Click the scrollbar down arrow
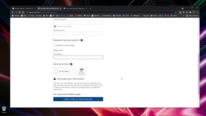206x116 pixels. click(x=199, y=107)
